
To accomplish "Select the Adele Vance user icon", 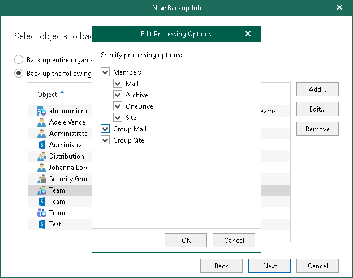I will pos(41,122).
